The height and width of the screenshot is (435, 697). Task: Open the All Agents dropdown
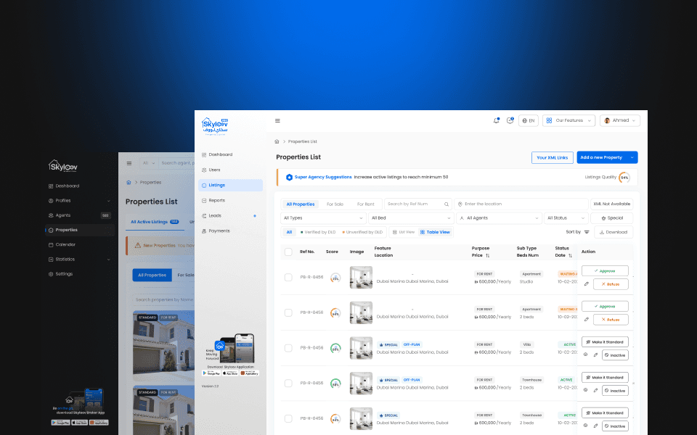click(500, 218)
